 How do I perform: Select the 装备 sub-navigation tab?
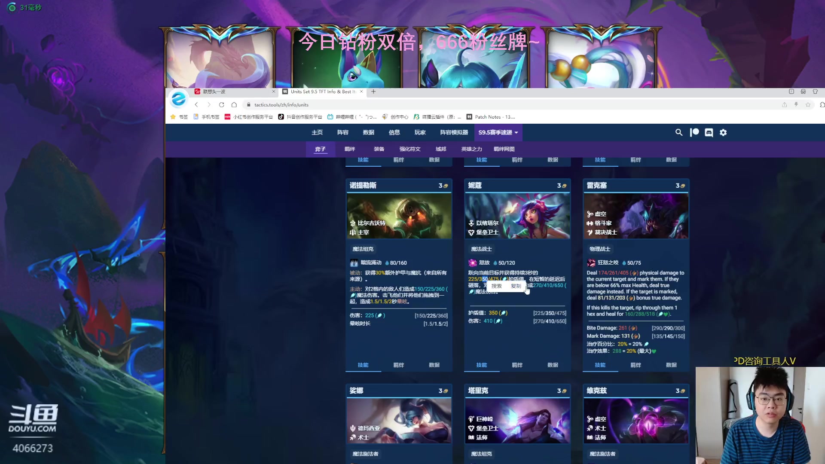tap(379, 149)
